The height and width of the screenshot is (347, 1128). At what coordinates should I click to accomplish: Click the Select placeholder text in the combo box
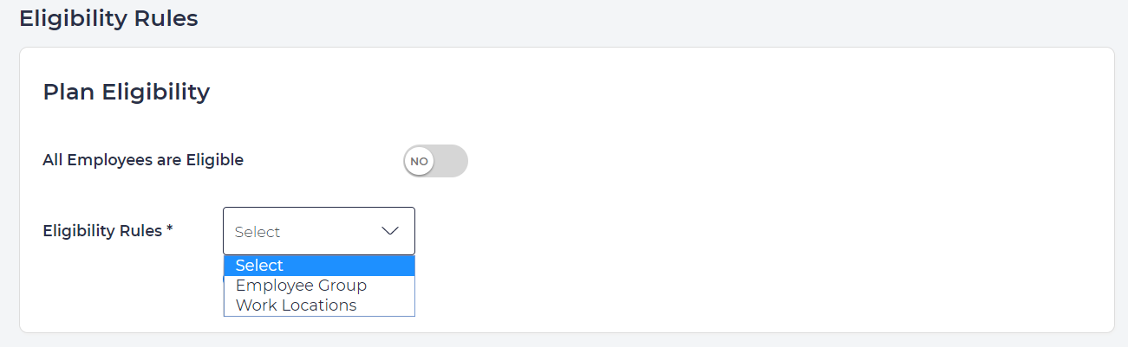click(258, 232)
